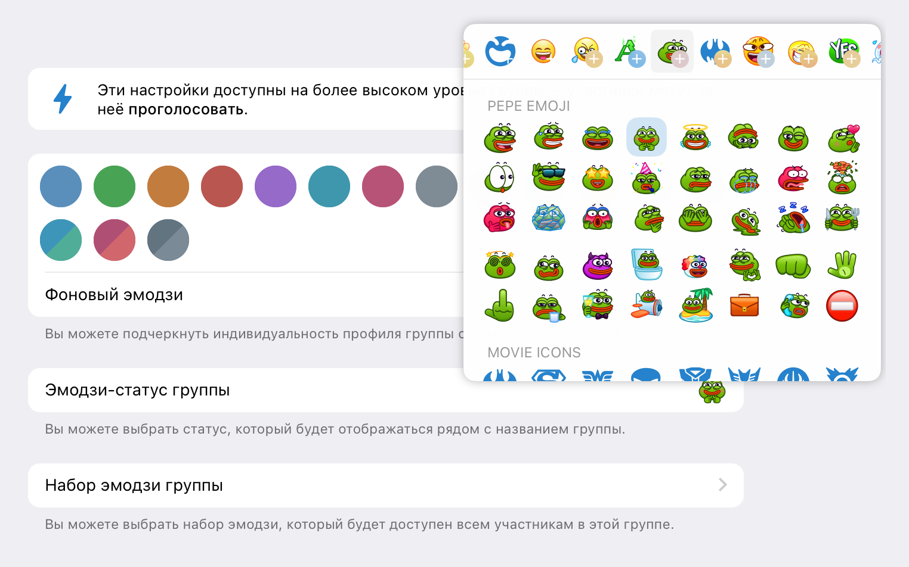
Task: Click the current group status Pepe emoji
Action: pyautogui.click(x=712, y=391)
